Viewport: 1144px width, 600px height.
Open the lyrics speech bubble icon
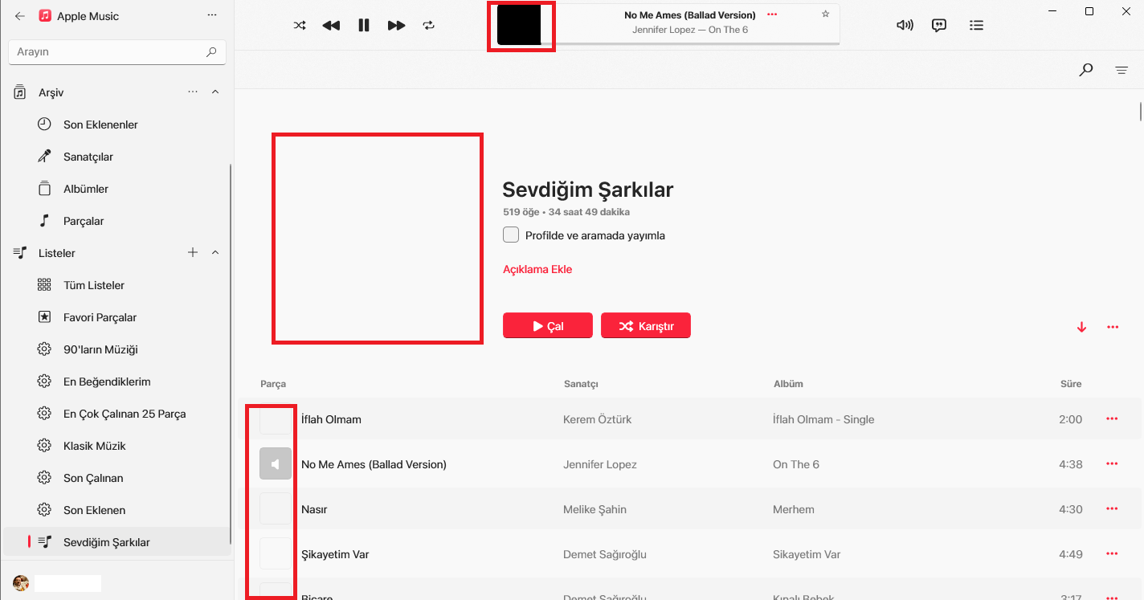tap(938, 25)
